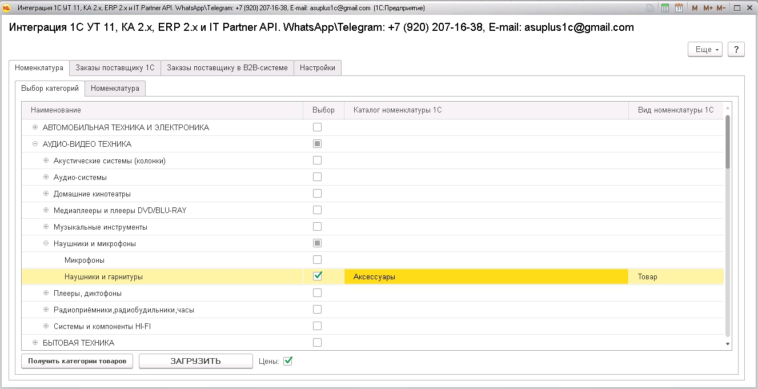Viewport: 758px width, 389px height.
Task: Open the calculator icon in title bar
Action: [665, 8]
